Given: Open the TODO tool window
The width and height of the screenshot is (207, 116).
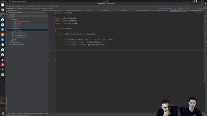Looking at the screenshot, I should click(19, 113).
